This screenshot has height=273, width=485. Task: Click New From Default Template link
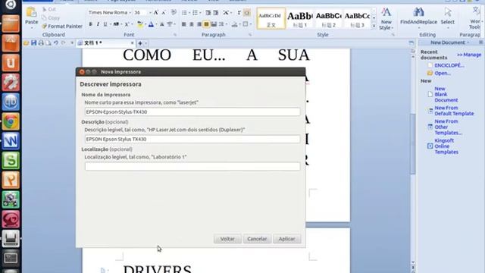[454, 111]
